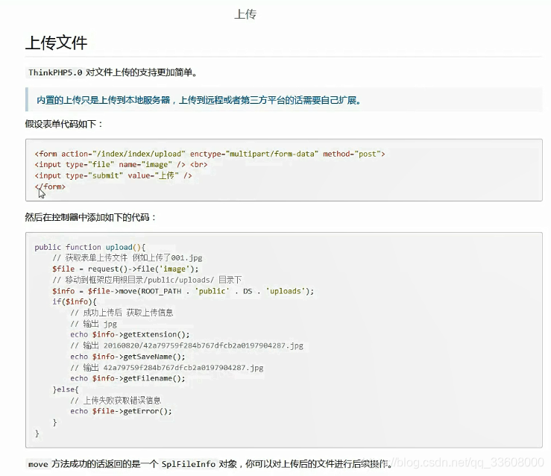551x476 pixels.
Task: Click the 'public function upload(){' line
Action: point(89,247)
